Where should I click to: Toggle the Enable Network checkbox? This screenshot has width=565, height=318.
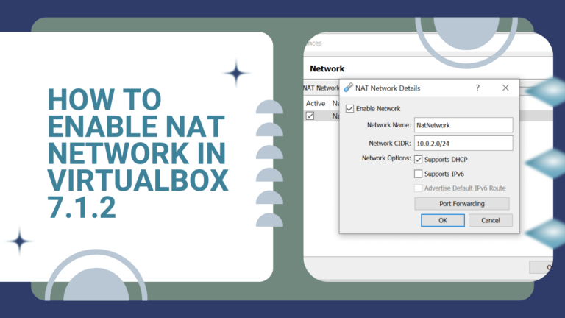click(x=349, y=108)
